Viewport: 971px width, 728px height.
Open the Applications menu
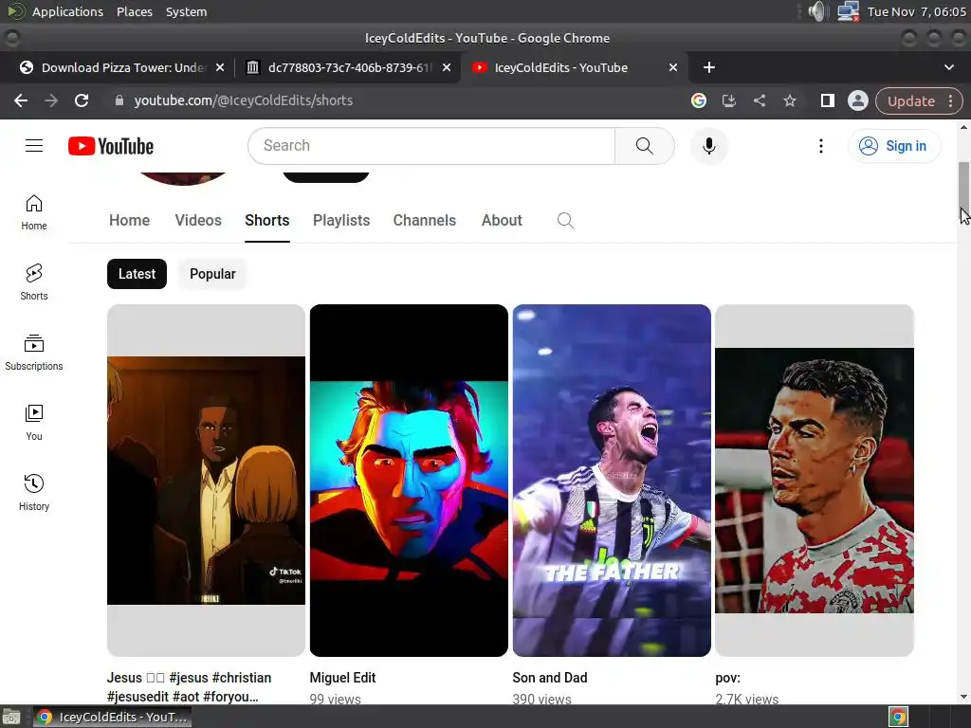(x=67, y=11)
